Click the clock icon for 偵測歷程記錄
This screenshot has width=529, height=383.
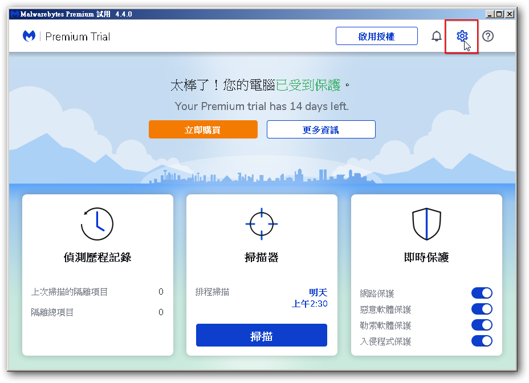[x=97, y=223]
